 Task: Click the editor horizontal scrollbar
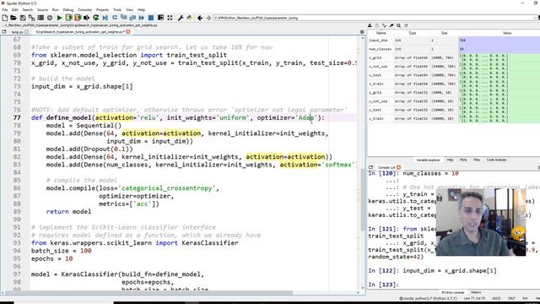click(x=148, y=293)
